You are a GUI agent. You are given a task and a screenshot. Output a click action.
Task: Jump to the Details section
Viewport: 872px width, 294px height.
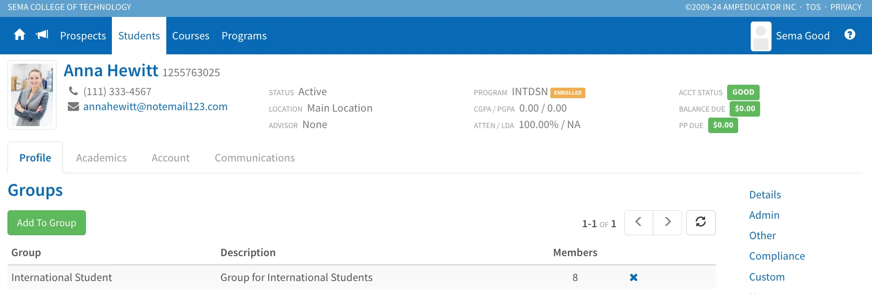point(765,195)
